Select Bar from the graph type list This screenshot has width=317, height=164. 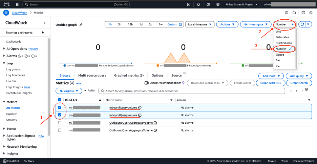[x=284, y=60]
